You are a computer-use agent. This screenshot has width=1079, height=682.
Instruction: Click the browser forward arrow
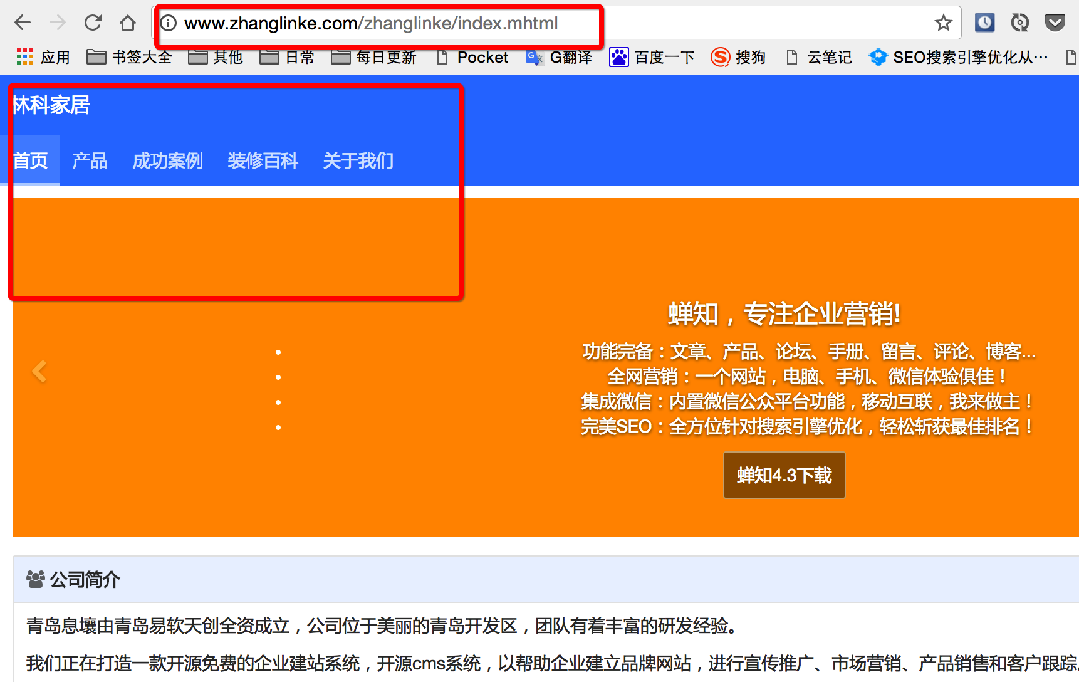58,23
